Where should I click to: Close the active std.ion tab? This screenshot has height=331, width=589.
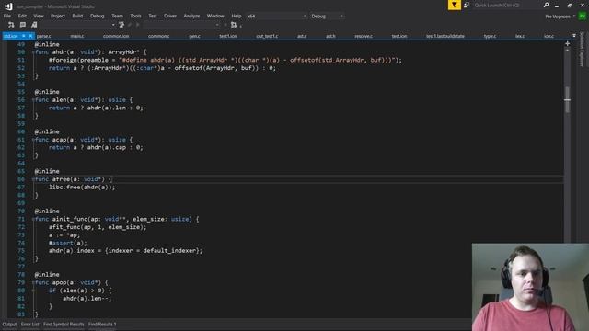[30, 36]
